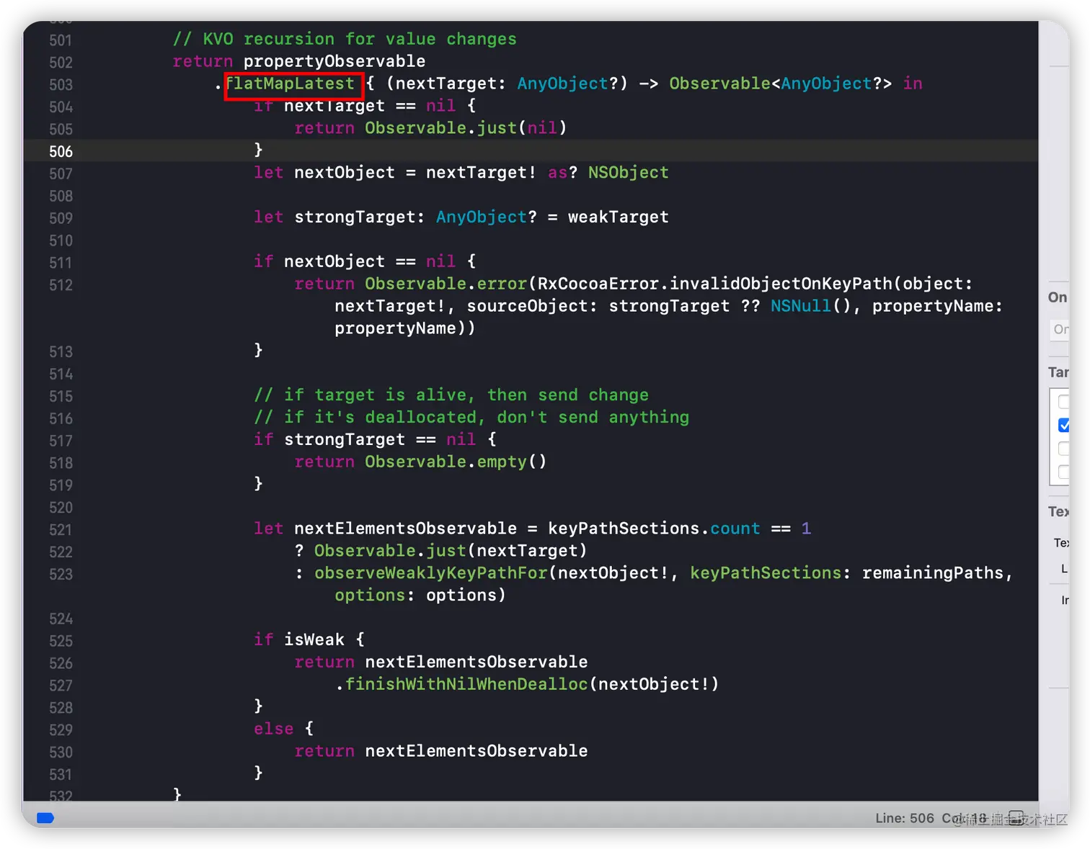Click gutter line number 506
The image size is (1090, 849).
[x=61, y=151]
